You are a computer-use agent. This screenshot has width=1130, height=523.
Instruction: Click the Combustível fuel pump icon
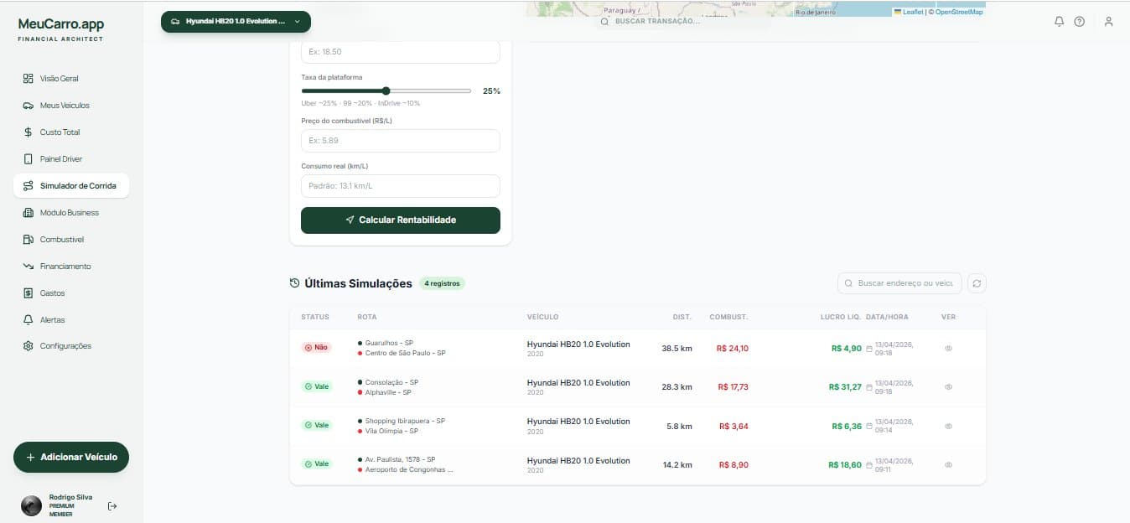point(29,240)
